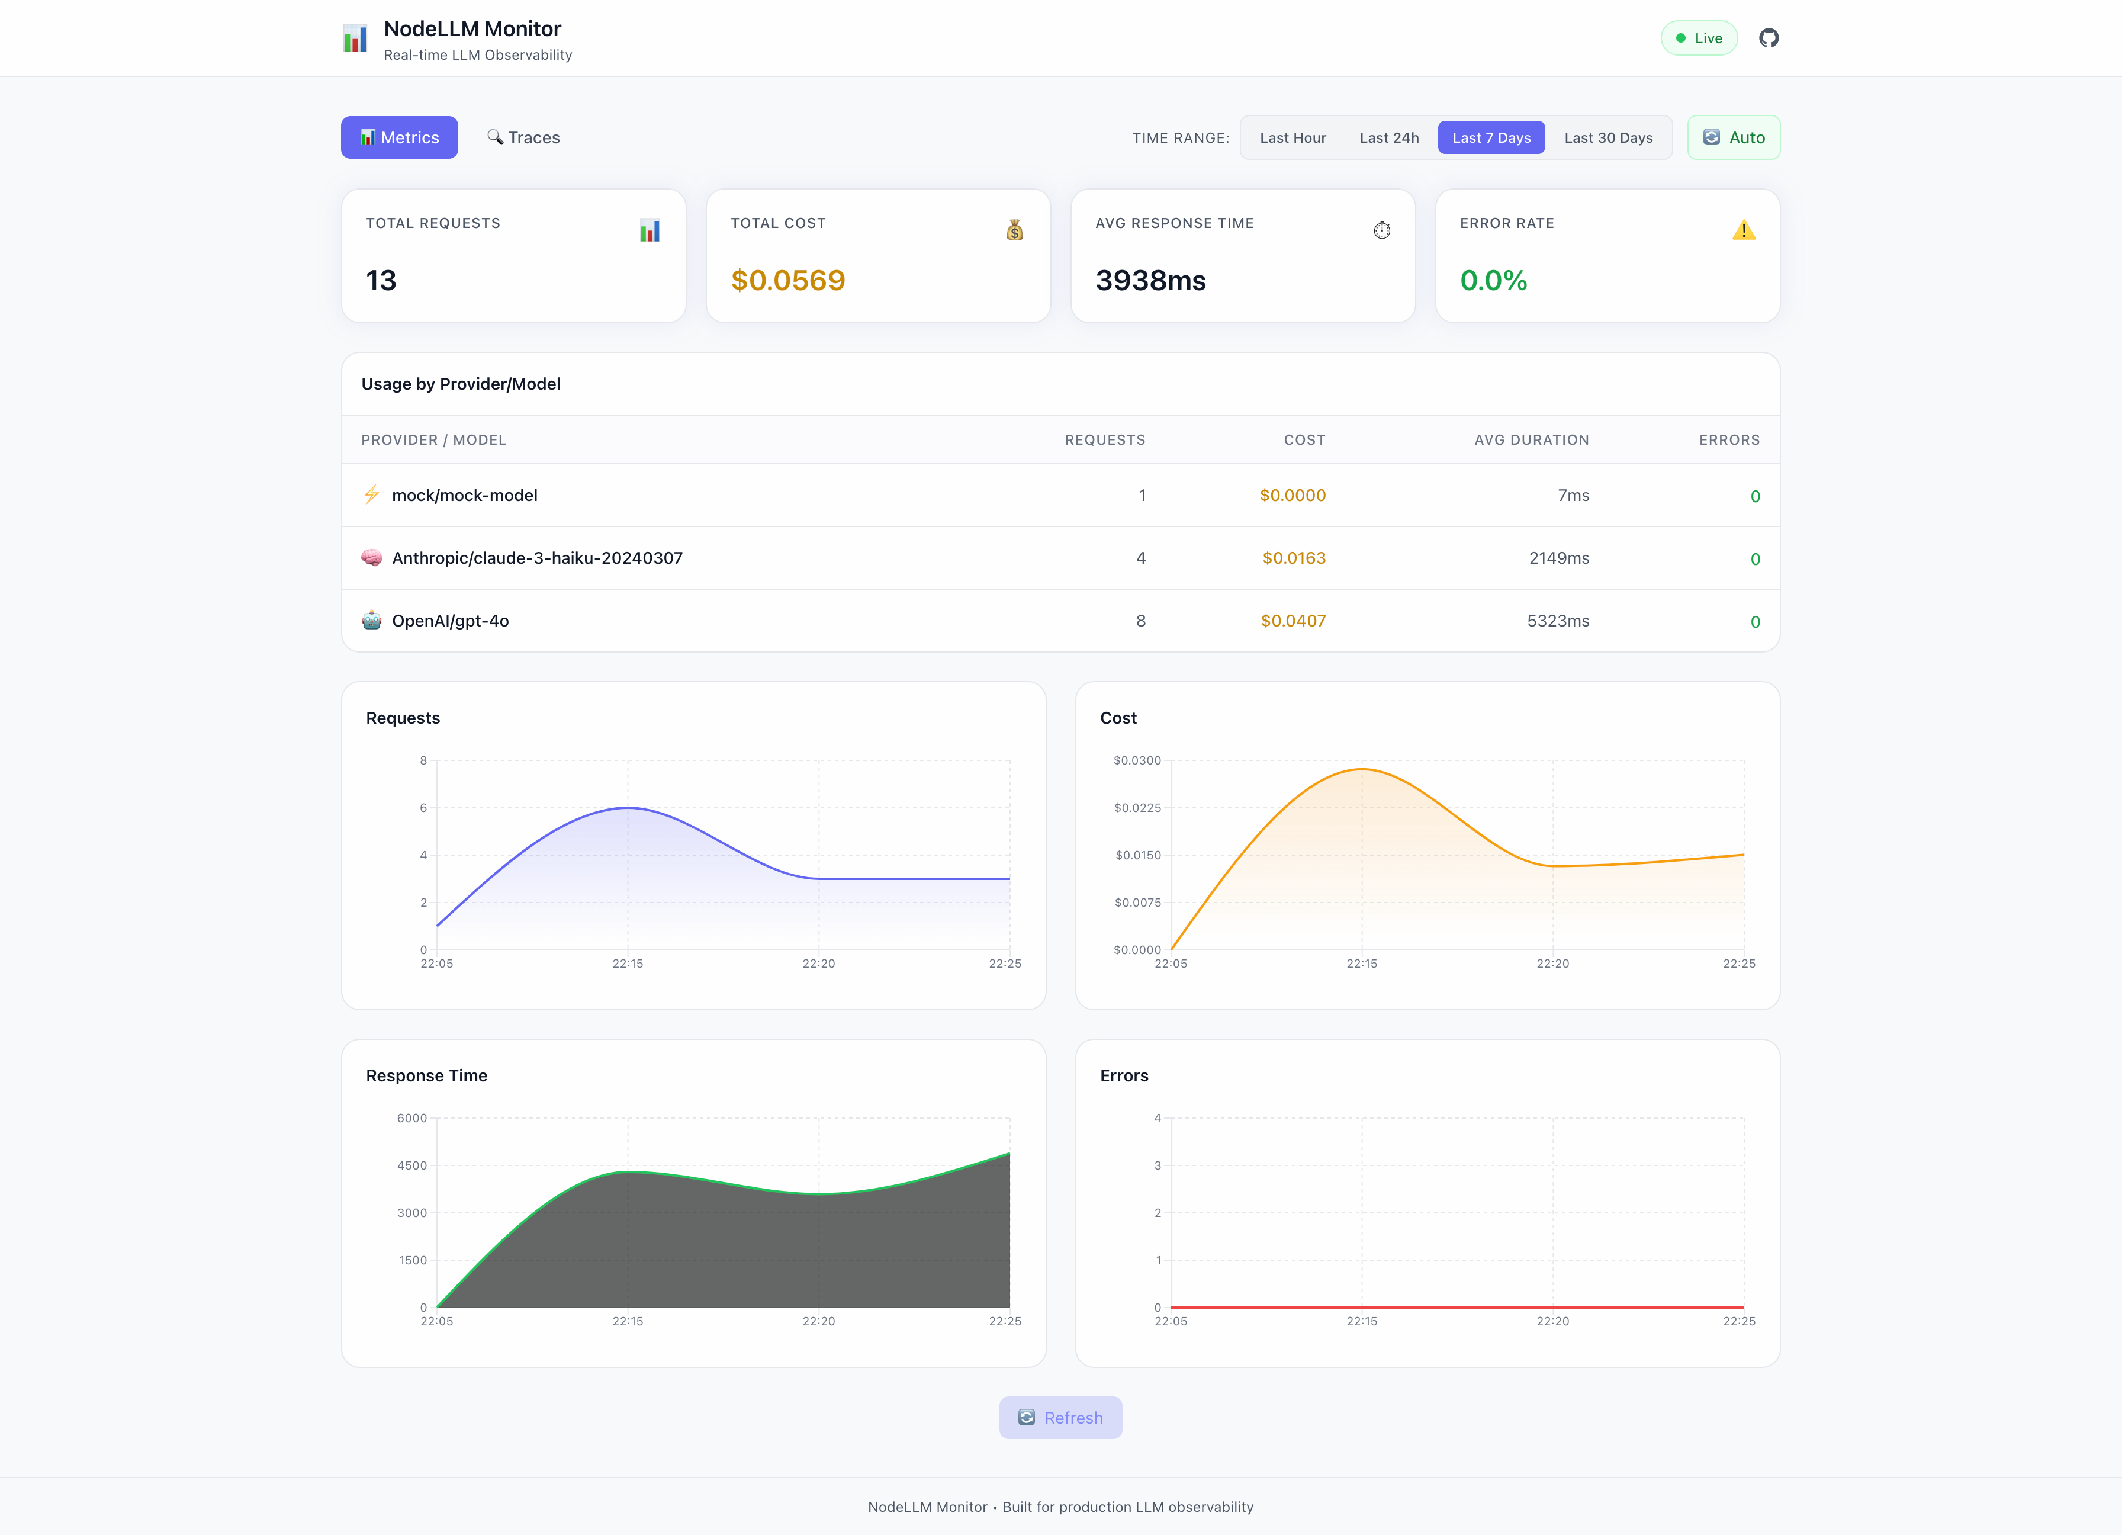Click the brain icon next to Anthropic claude-3-haiku

point(371,558)
